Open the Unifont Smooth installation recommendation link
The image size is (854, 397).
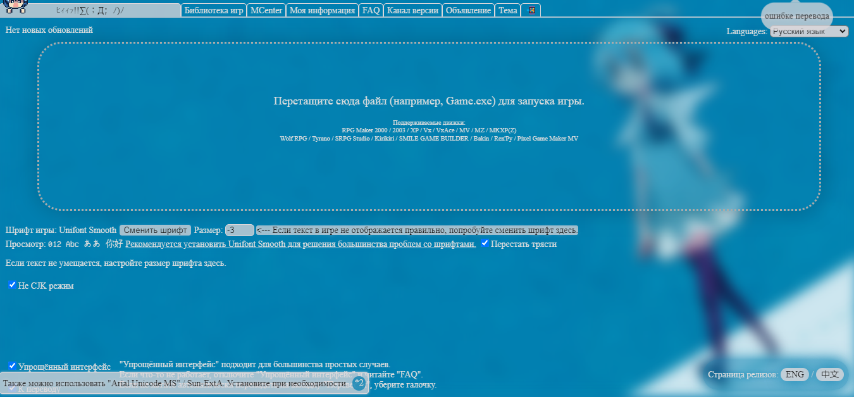[x=300, y=244]
